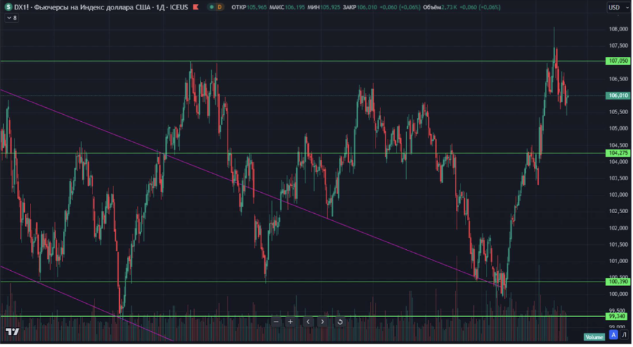Click the green dollar symbol logo
This screenshot has width=633, height=347.
tap(8, 7)
